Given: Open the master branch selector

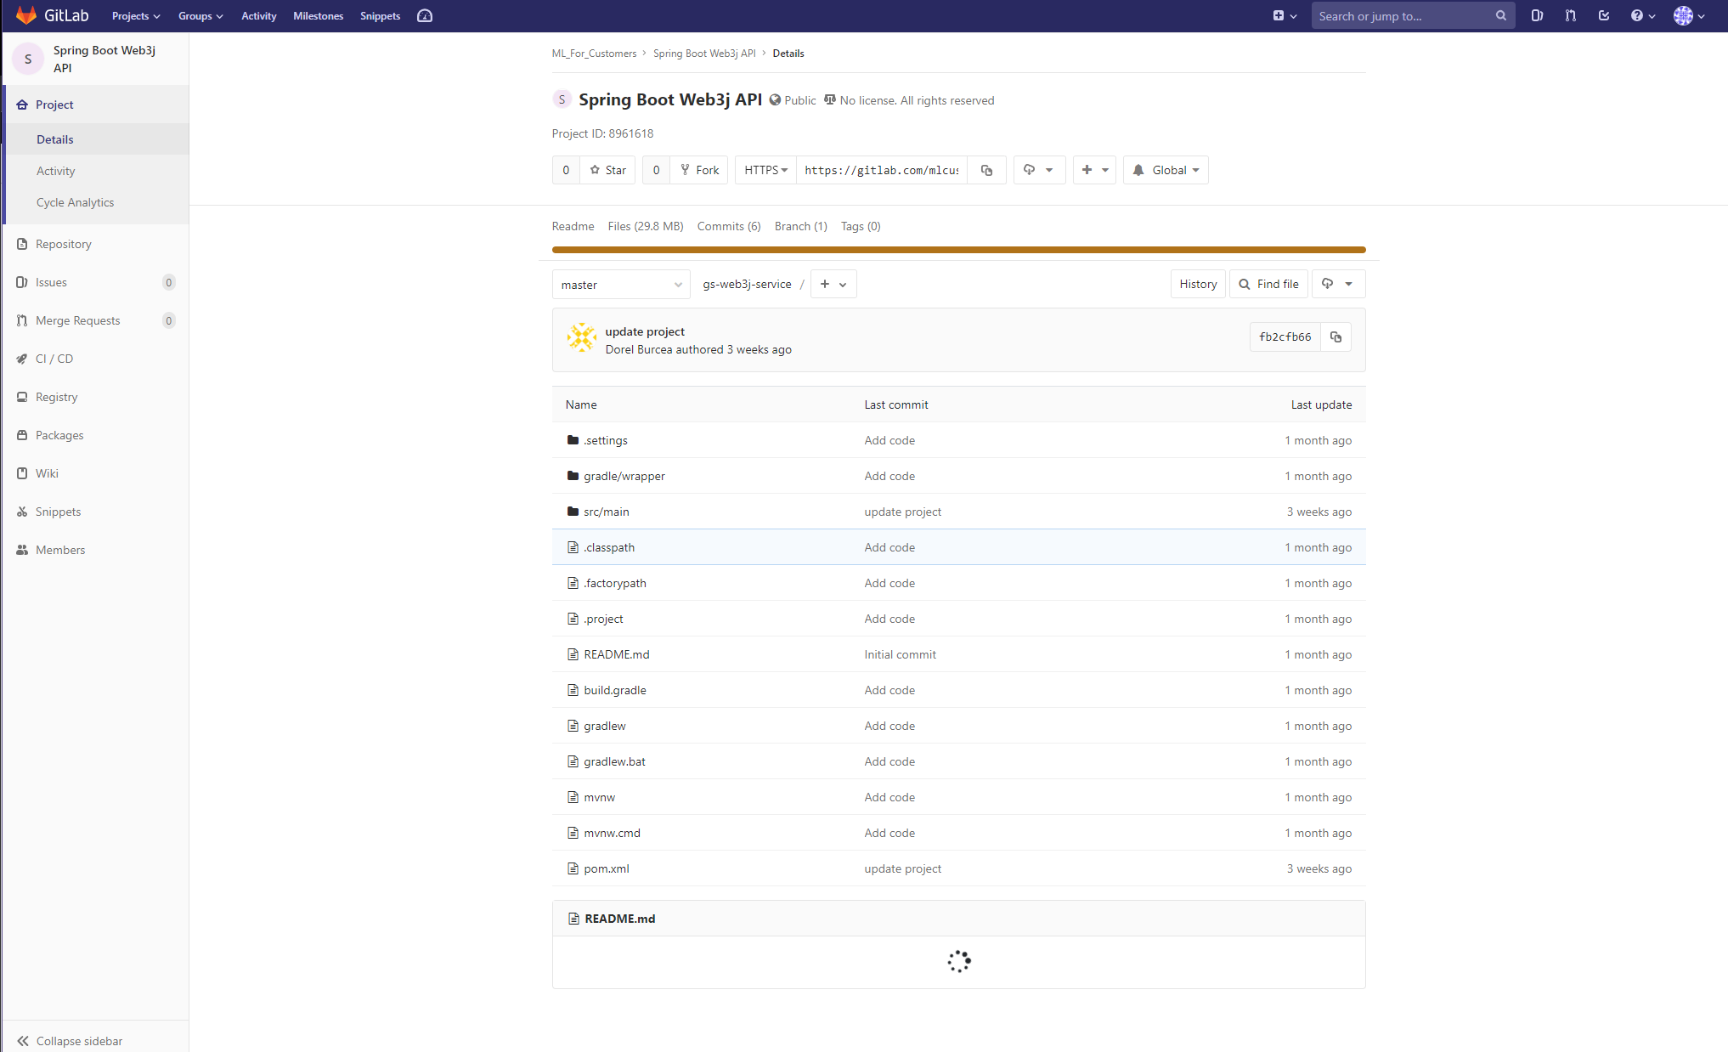Looking at the screenshot, I should pyautogui.click(x=621, y=285).
